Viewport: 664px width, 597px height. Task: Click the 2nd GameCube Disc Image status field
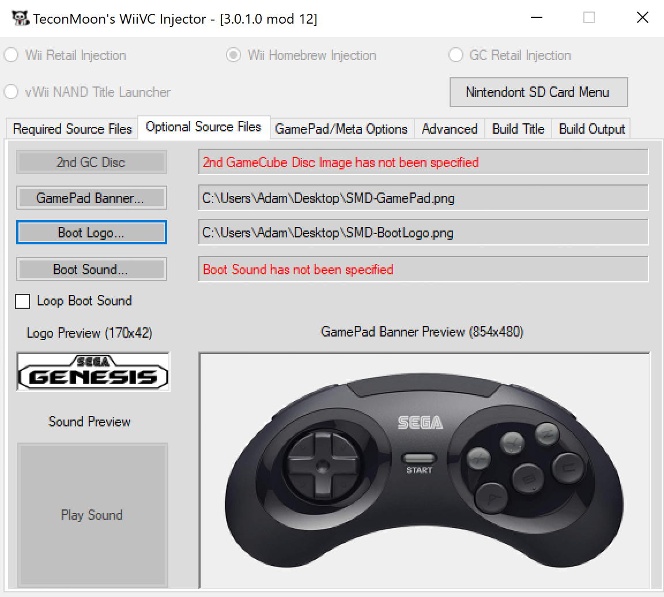[423, 162]
